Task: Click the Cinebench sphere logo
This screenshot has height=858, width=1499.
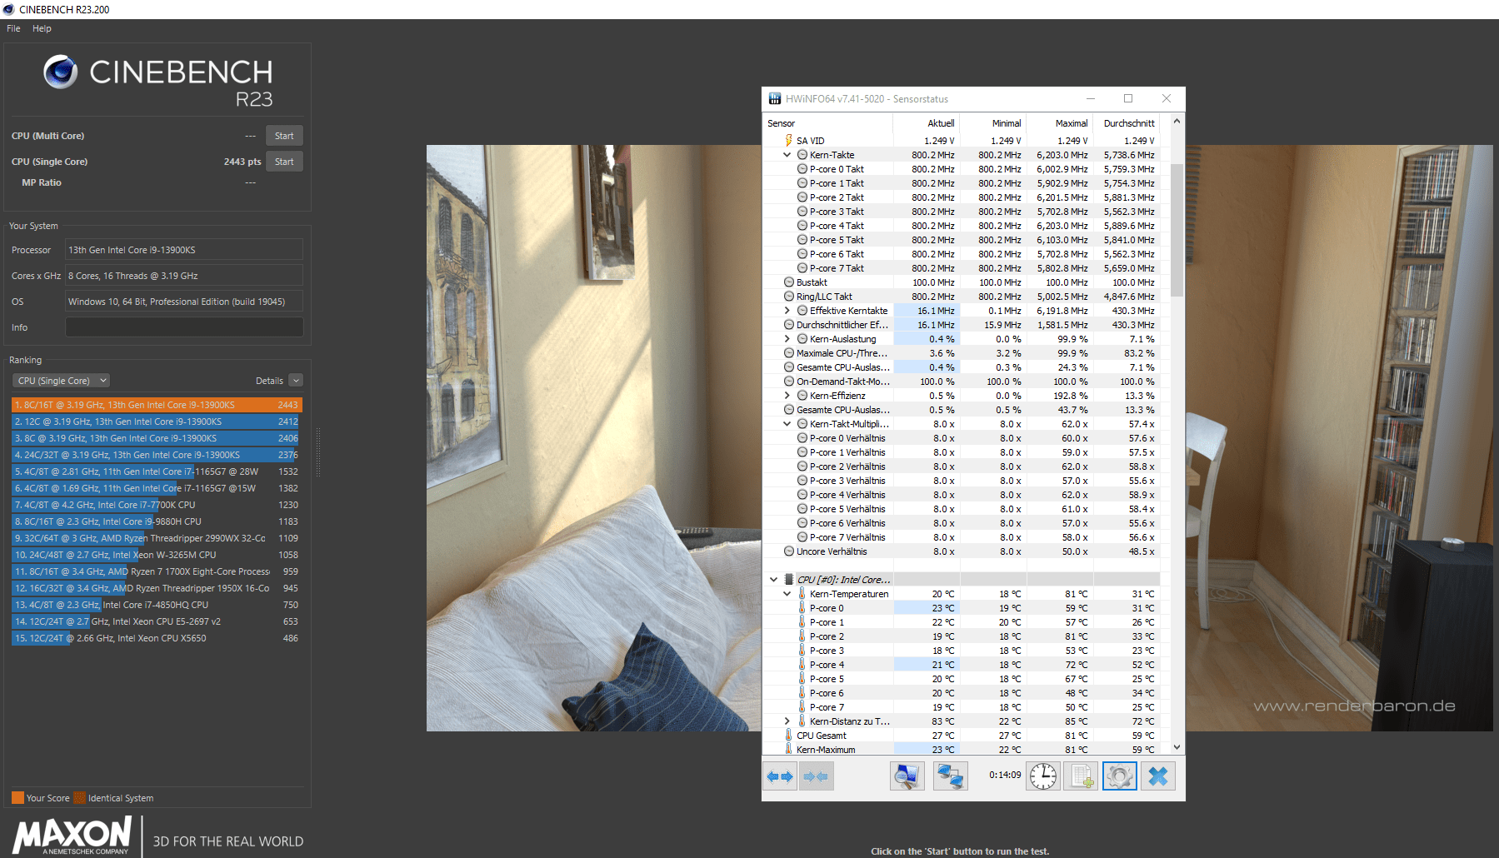Action: (x=61, y=72)
